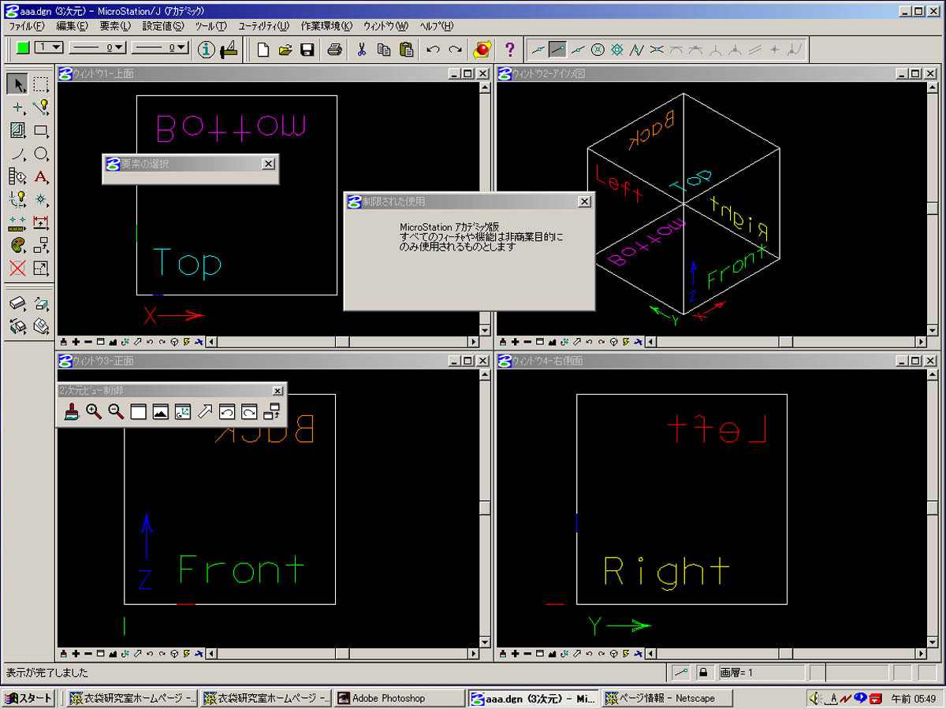Image resolution: width=946 pixels, height=709 pixels.
Task: Redo using the toolbar arrow
Action: coord(455,50)
